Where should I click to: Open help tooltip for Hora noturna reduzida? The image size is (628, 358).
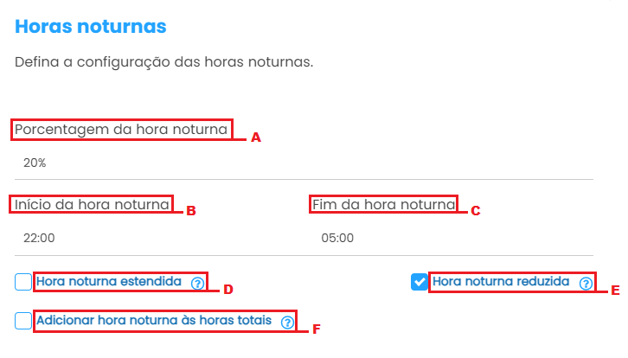(586, 283)
